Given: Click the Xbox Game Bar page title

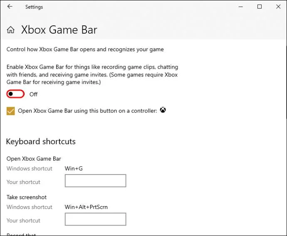Looking at the screenshot, I should click(x=59, y=29).
